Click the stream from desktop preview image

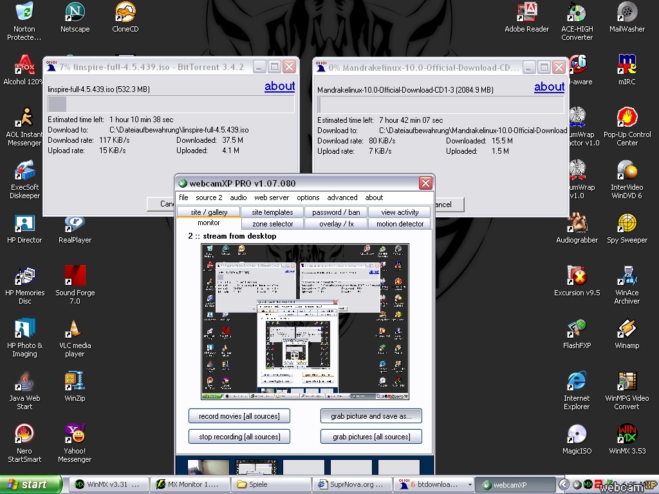[x=304, y=322]
